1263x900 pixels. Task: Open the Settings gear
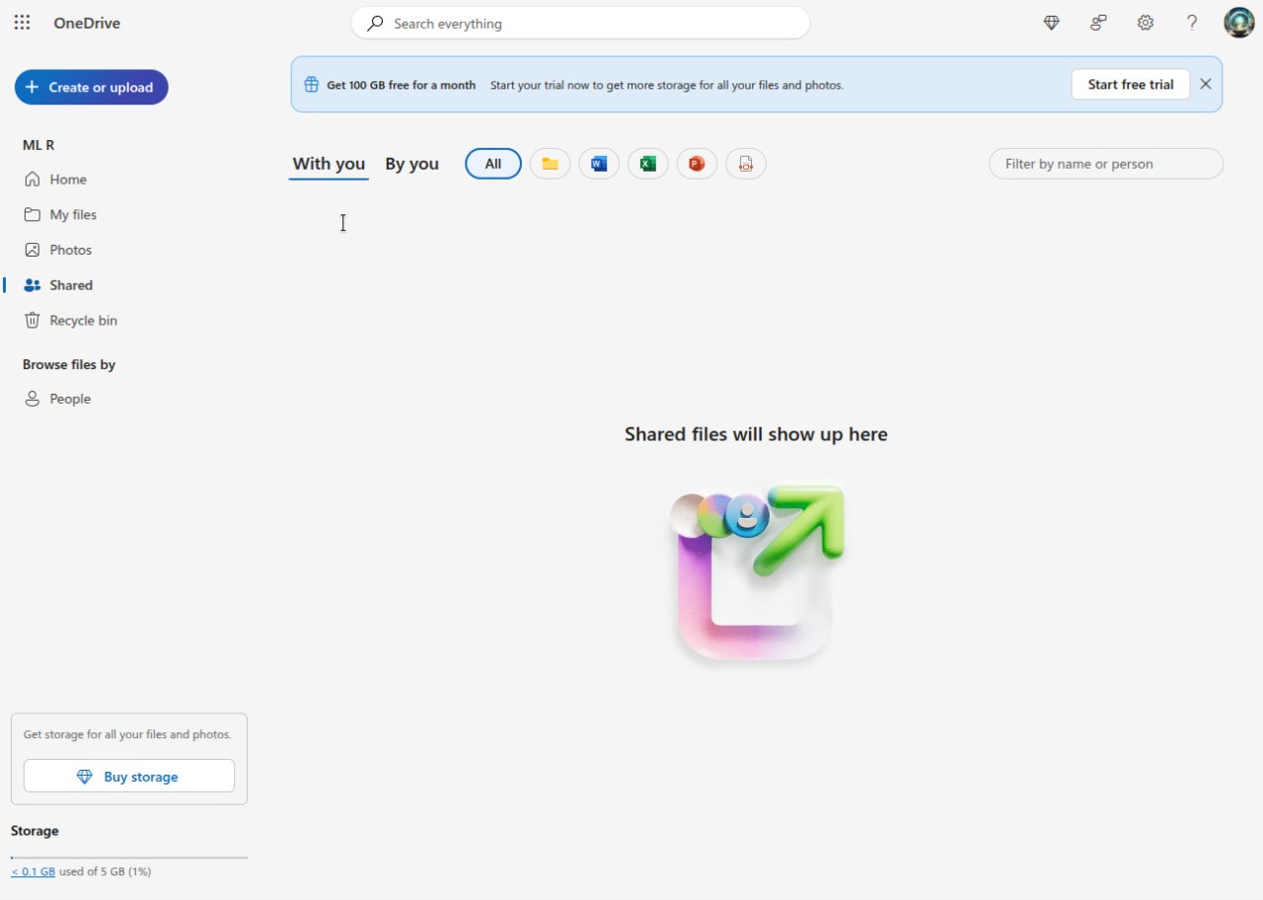pos(1145,23)
